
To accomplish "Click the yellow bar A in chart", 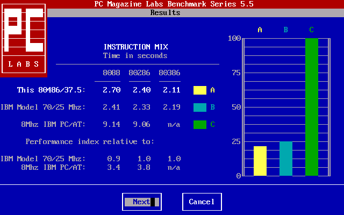I will [260, 161].
